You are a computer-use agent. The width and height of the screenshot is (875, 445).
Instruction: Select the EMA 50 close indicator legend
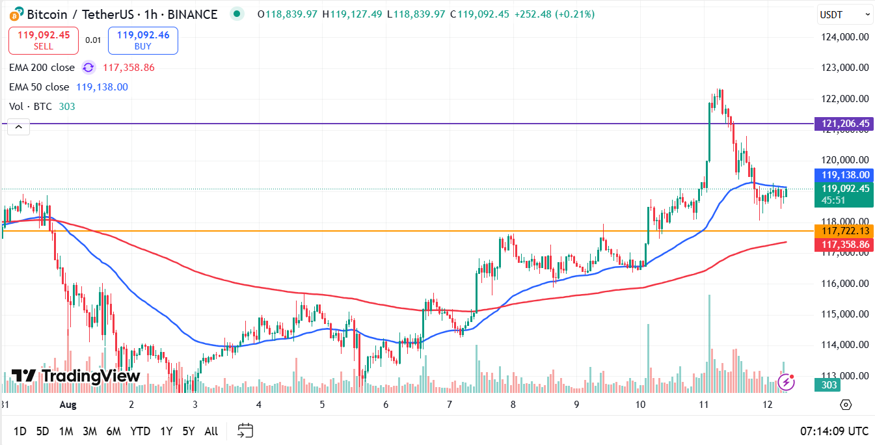pos(39,87)
